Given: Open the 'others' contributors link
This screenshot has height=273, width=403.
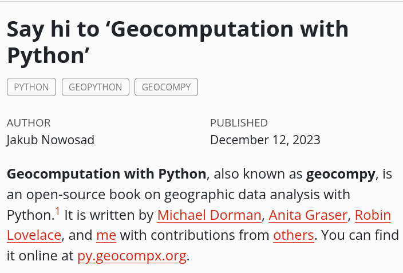Looking at the screenshot, I should point(293,235).
